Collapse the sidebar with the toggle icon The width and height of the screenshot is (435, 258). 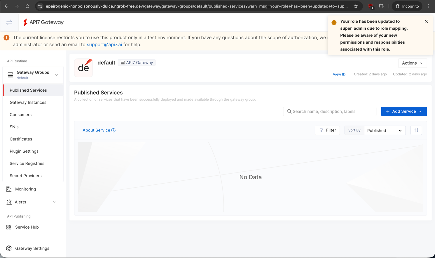point(9,22)
